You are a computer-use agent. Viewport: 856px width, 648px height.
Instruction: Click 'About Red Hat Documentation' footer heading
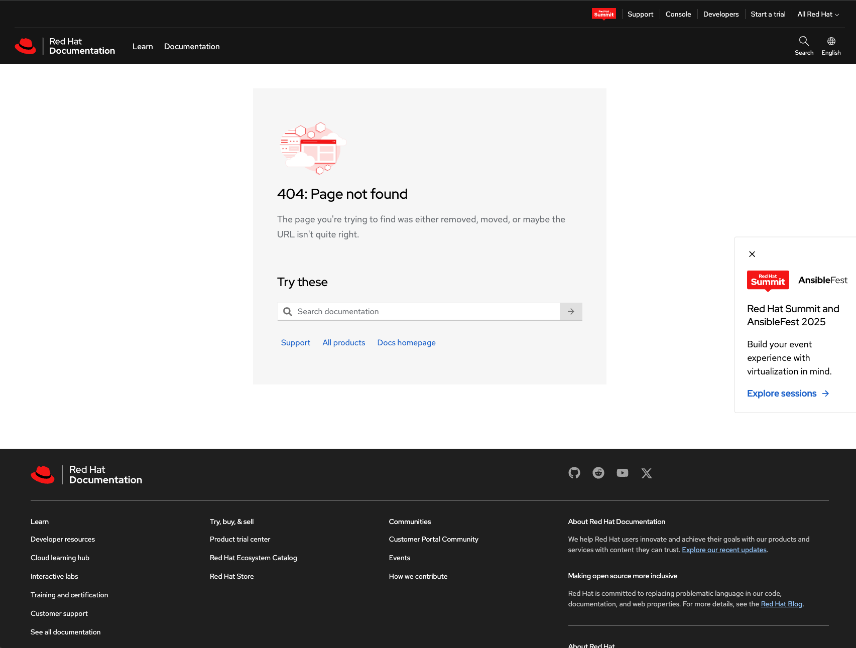pos(617,522)
